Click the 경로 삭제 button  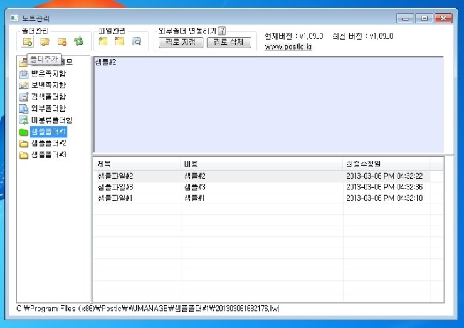click(x=229, y=42)
